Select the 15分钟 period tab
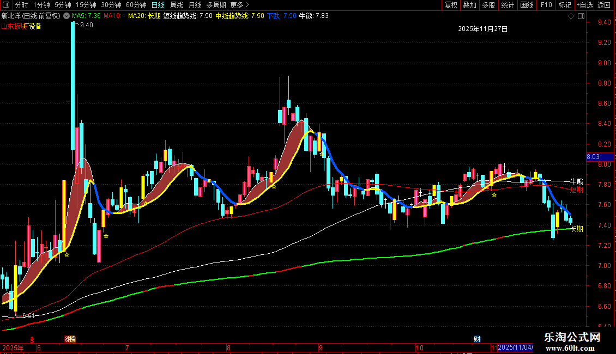 pyautogui.click(x=86, y=5)
